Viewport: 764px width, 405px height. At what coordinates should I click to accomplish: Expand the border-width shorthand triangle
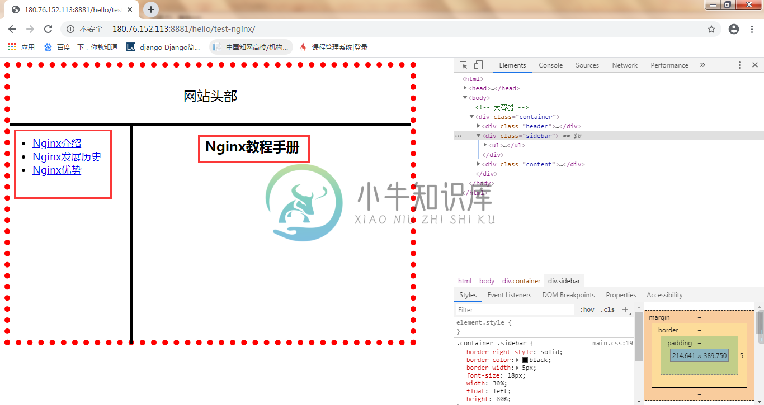point(518,368)
